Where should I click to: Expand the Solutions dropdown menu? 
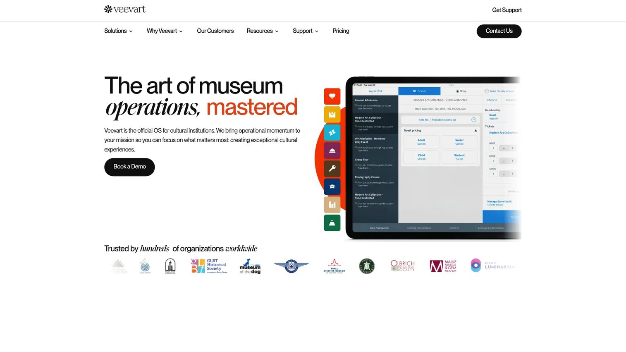coord(118,31)
